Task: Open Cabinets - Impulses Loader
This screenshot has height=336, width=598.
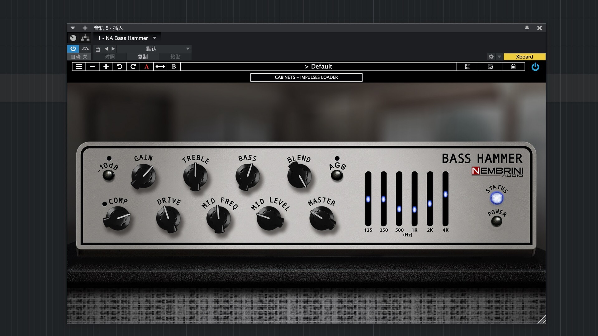Action: [306, 77]
